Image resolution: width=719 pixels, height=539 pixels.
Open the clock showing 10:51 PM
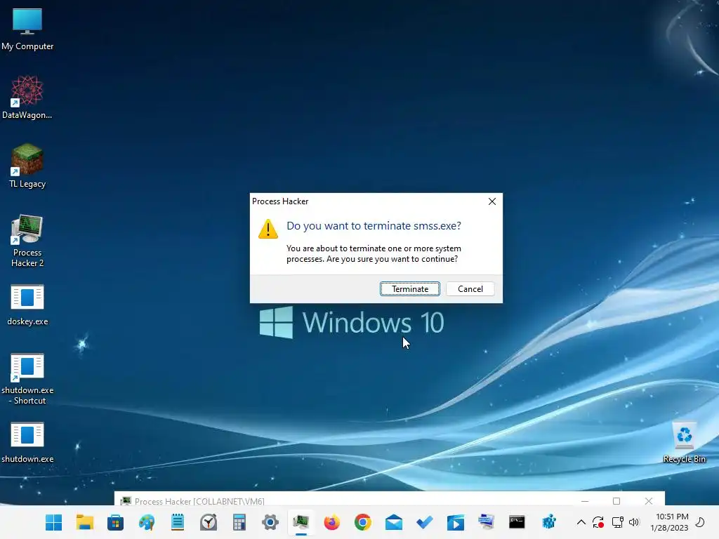pos(669,522)
